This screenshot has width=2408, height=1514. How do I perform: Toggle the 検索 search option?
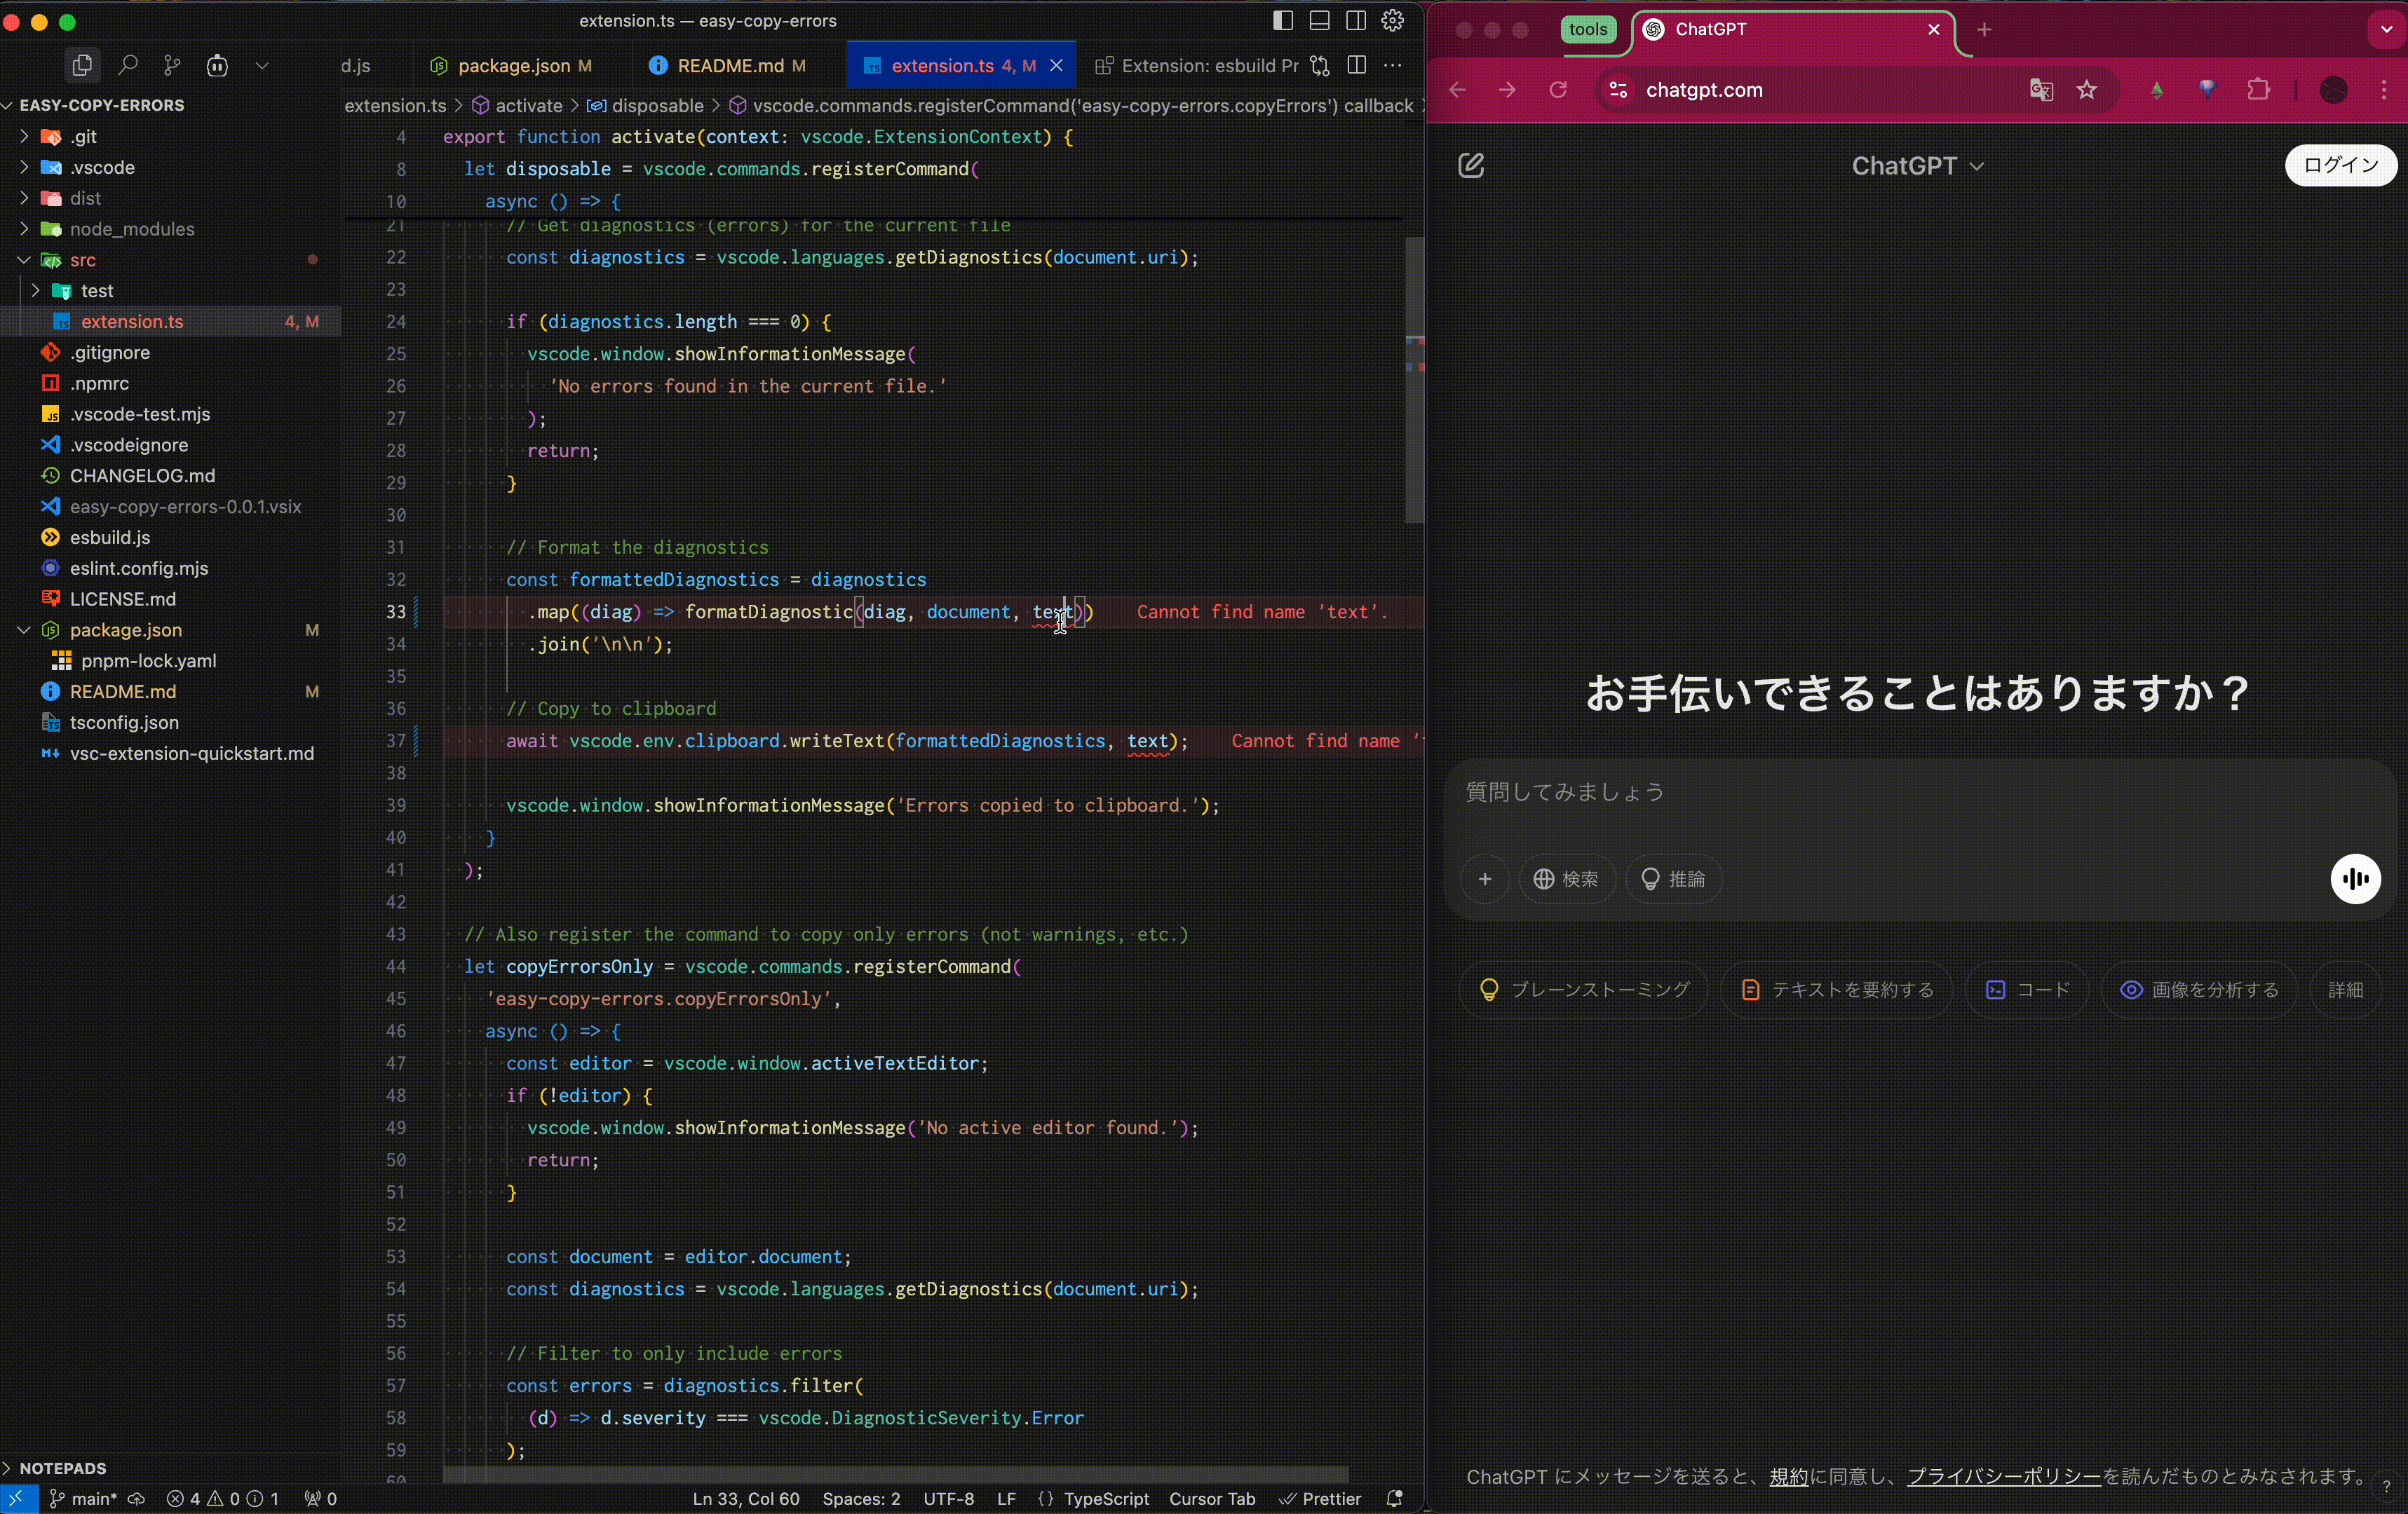(x=1566, y=878)
